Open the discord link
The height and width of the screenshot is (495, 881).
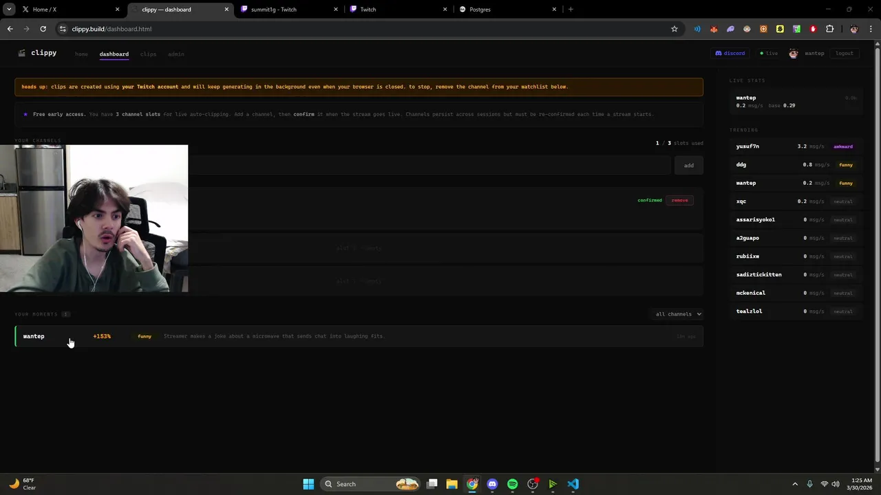(x=730, y=54)
